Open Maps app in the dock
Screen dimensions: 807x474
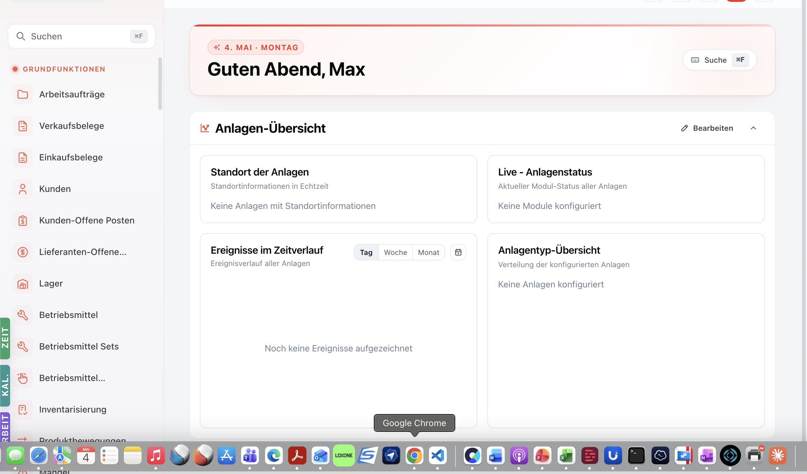62,455
